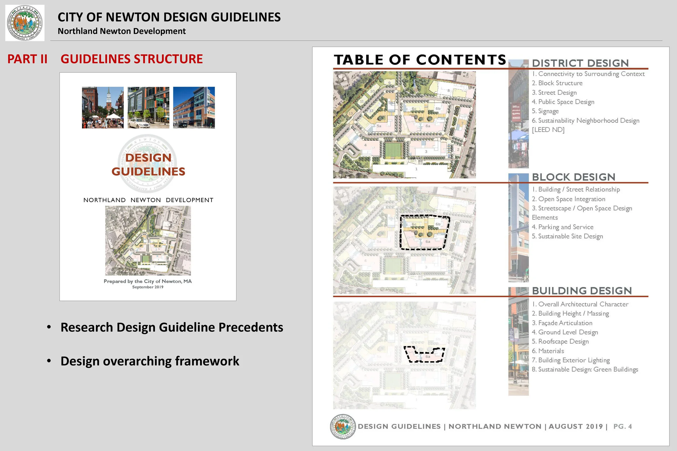Click the Building Exterior Lighting entry
Viewport: 677px width, 451px height.
571,360
